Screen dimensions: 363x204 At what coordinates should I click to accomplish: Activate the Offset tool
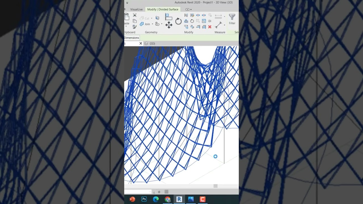click(186, 21)
